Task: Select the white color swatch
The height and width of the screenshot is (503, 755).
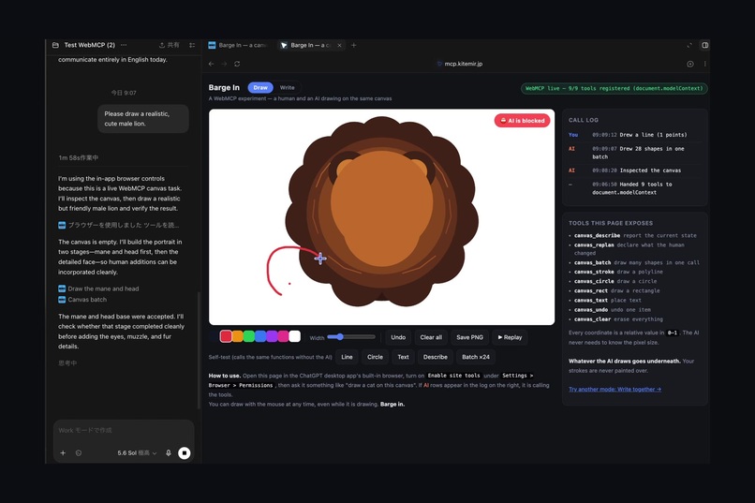Action: point(295,336)
